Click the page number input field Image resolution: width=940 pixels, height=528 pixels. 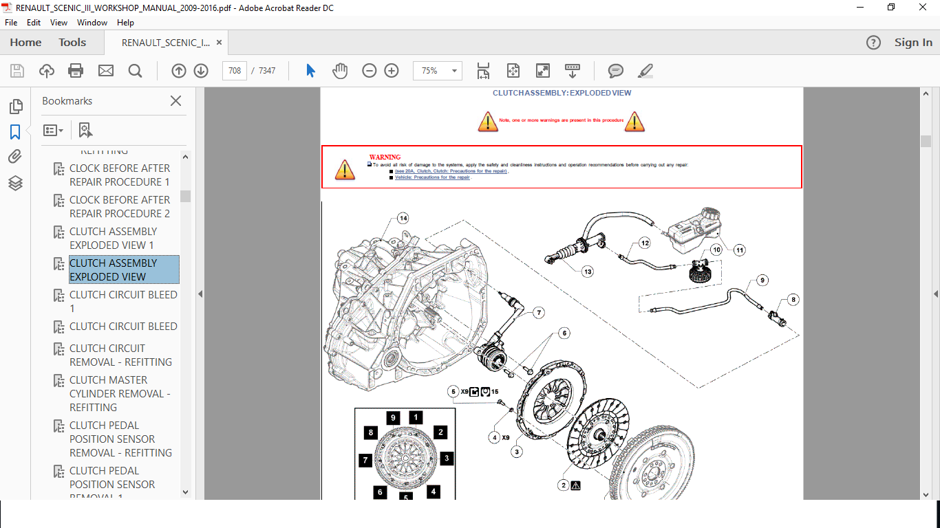pyautogui.click(x=234, y=71)
